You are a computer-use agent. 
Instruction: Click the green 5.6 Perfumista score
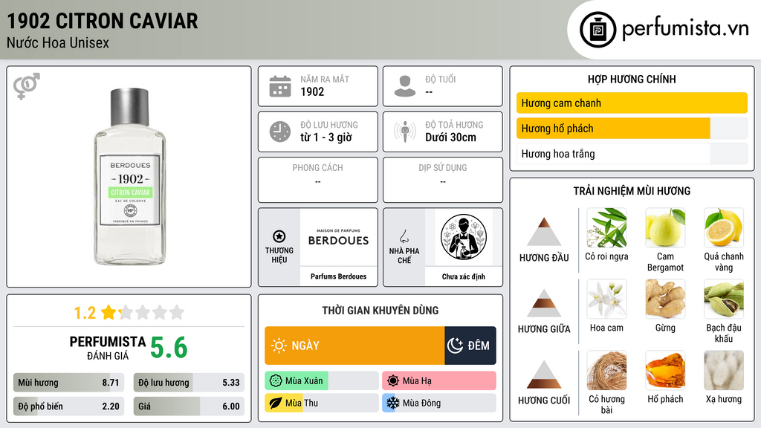coord(169,348)
